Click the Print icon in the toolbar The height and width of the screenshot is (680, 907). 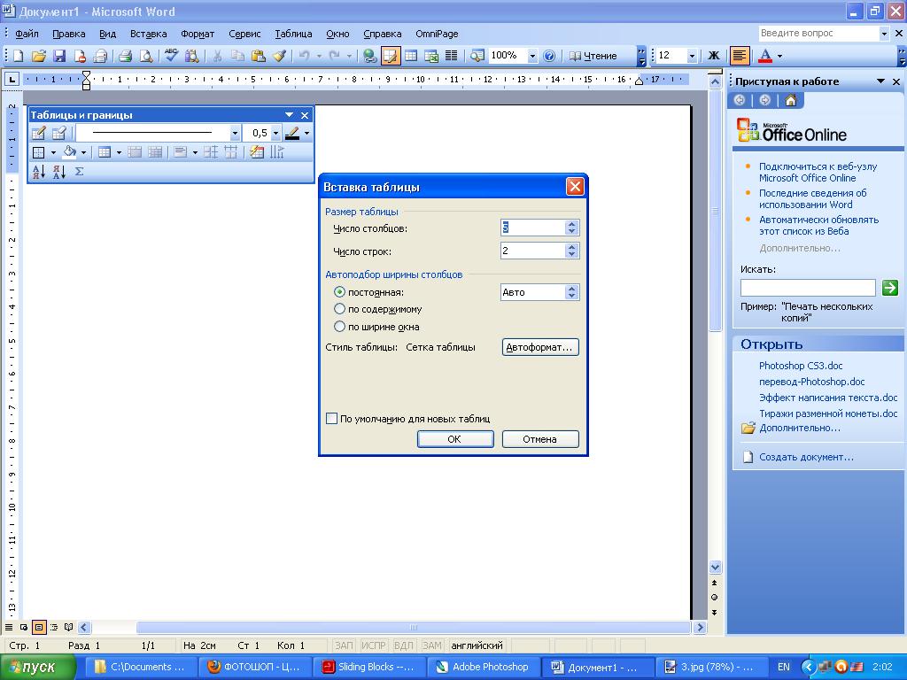[125, 56]
